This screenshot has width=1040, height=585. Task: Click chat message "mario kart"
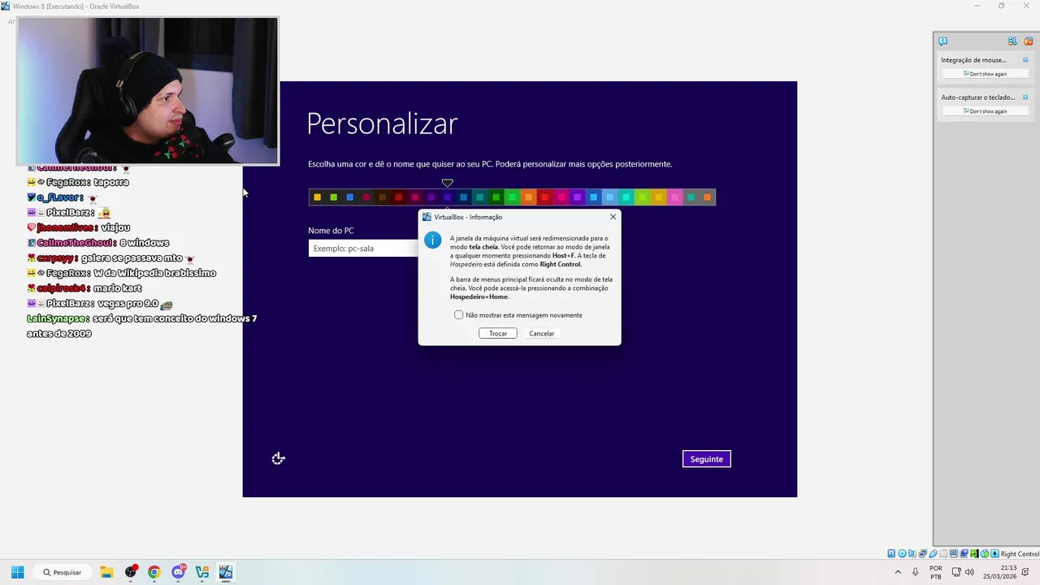(x=117, y=288)
